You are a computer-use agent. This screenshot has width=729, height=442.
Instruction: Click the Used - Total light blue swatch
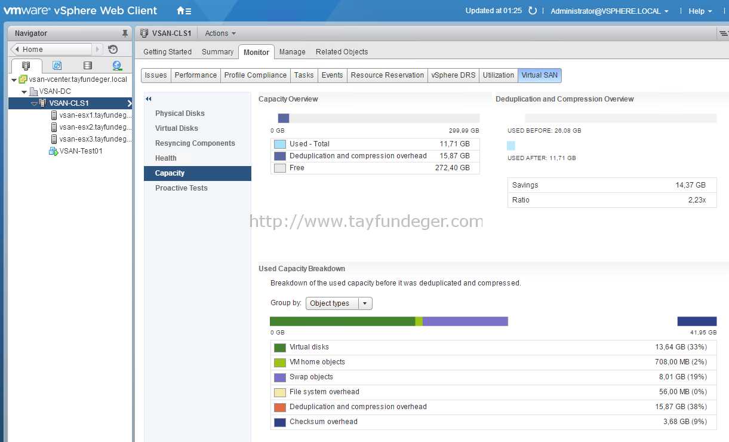click(280, 144)
